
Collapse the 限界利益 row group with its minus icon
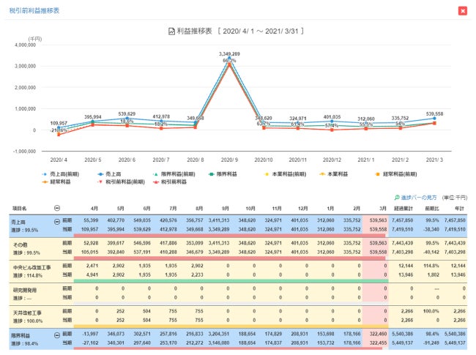point(57,335)
